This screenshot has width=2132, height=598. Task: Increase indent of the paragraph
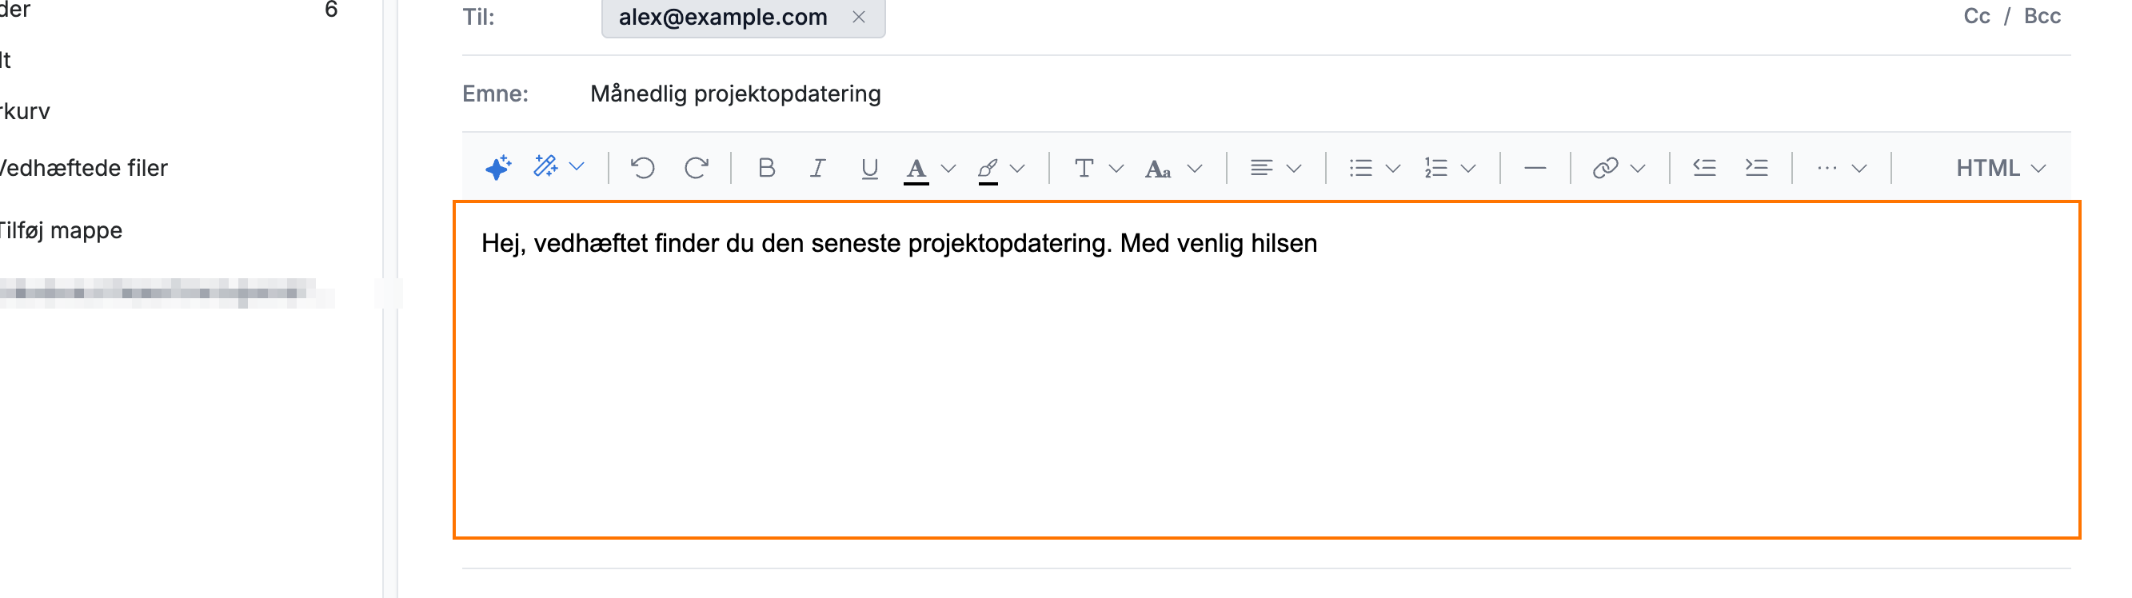coord(1756,168)
